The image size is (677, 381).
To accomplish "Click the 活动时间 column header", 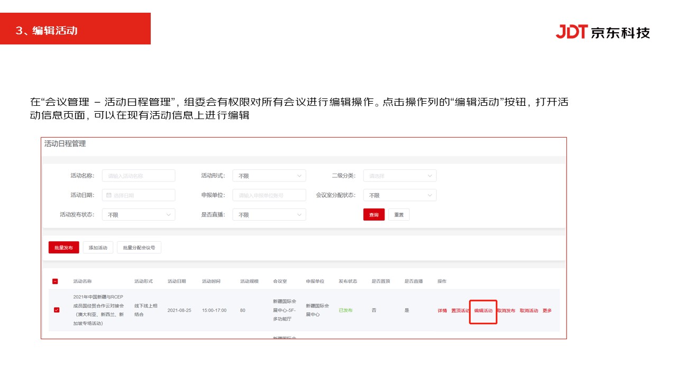I will [212, 282].
